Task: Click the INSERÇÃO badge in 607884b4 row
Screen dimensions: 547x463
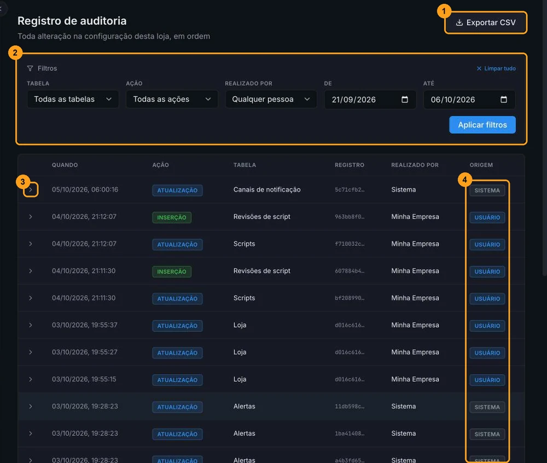Action: [x=172, y=271]
